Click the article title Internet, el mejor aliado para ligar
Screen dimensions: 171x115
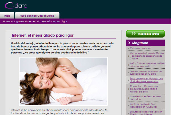click(x=43, y=35)
